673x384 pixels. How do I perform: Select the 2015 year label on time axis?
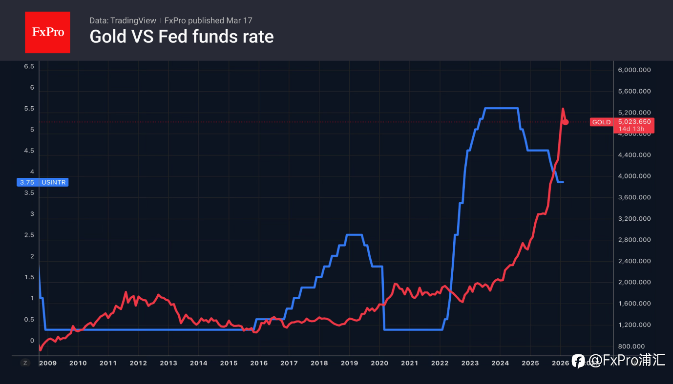(x=229, y=363)
